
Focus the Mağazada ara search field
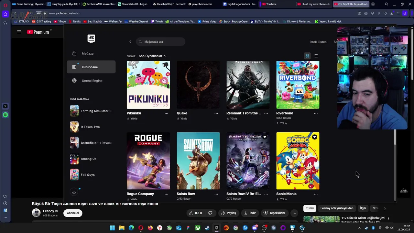pos(160,42)
